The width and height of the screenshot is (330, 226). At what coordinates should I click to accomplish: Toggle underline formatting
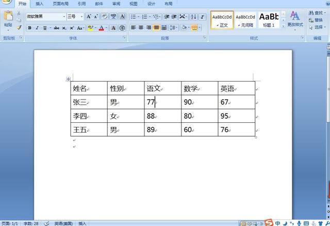pos(45,28)
